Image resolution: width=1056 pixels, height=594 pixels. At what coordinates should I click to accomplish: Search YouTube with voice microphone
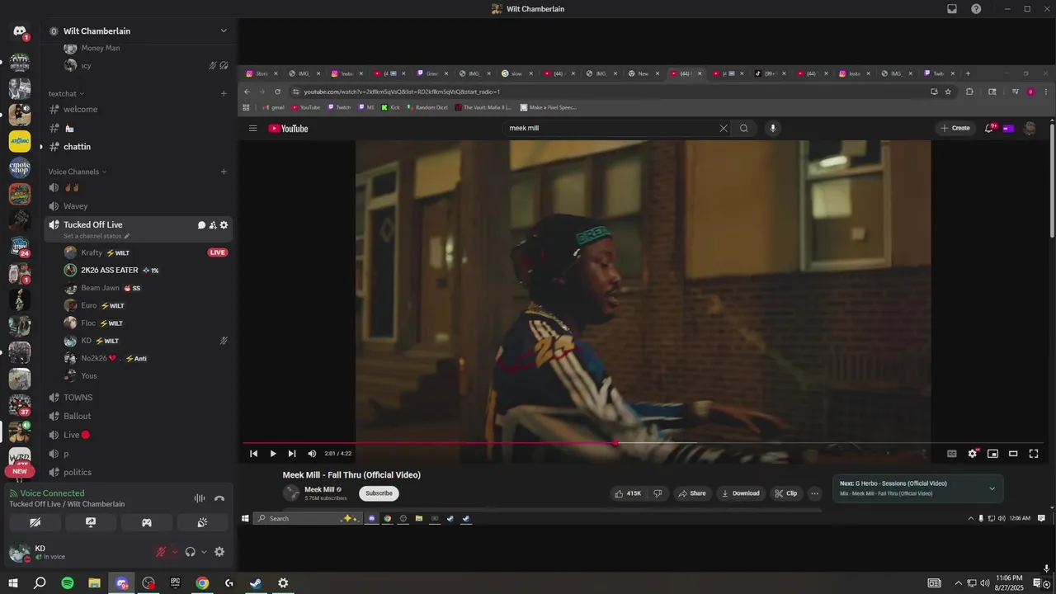pos(773,128)
